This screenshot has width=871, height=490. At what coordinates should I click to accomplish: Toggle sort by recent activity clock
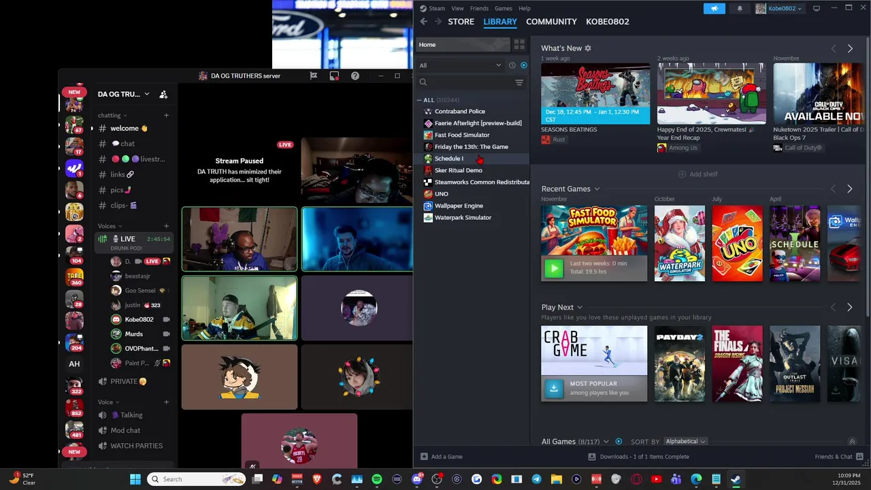(x=512, y=65)
